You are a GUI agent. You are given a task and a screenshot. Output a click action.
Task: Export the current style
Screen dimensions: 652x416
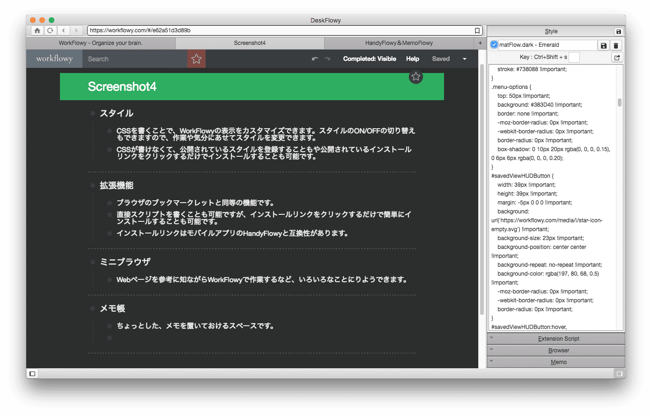click(617, 58)
